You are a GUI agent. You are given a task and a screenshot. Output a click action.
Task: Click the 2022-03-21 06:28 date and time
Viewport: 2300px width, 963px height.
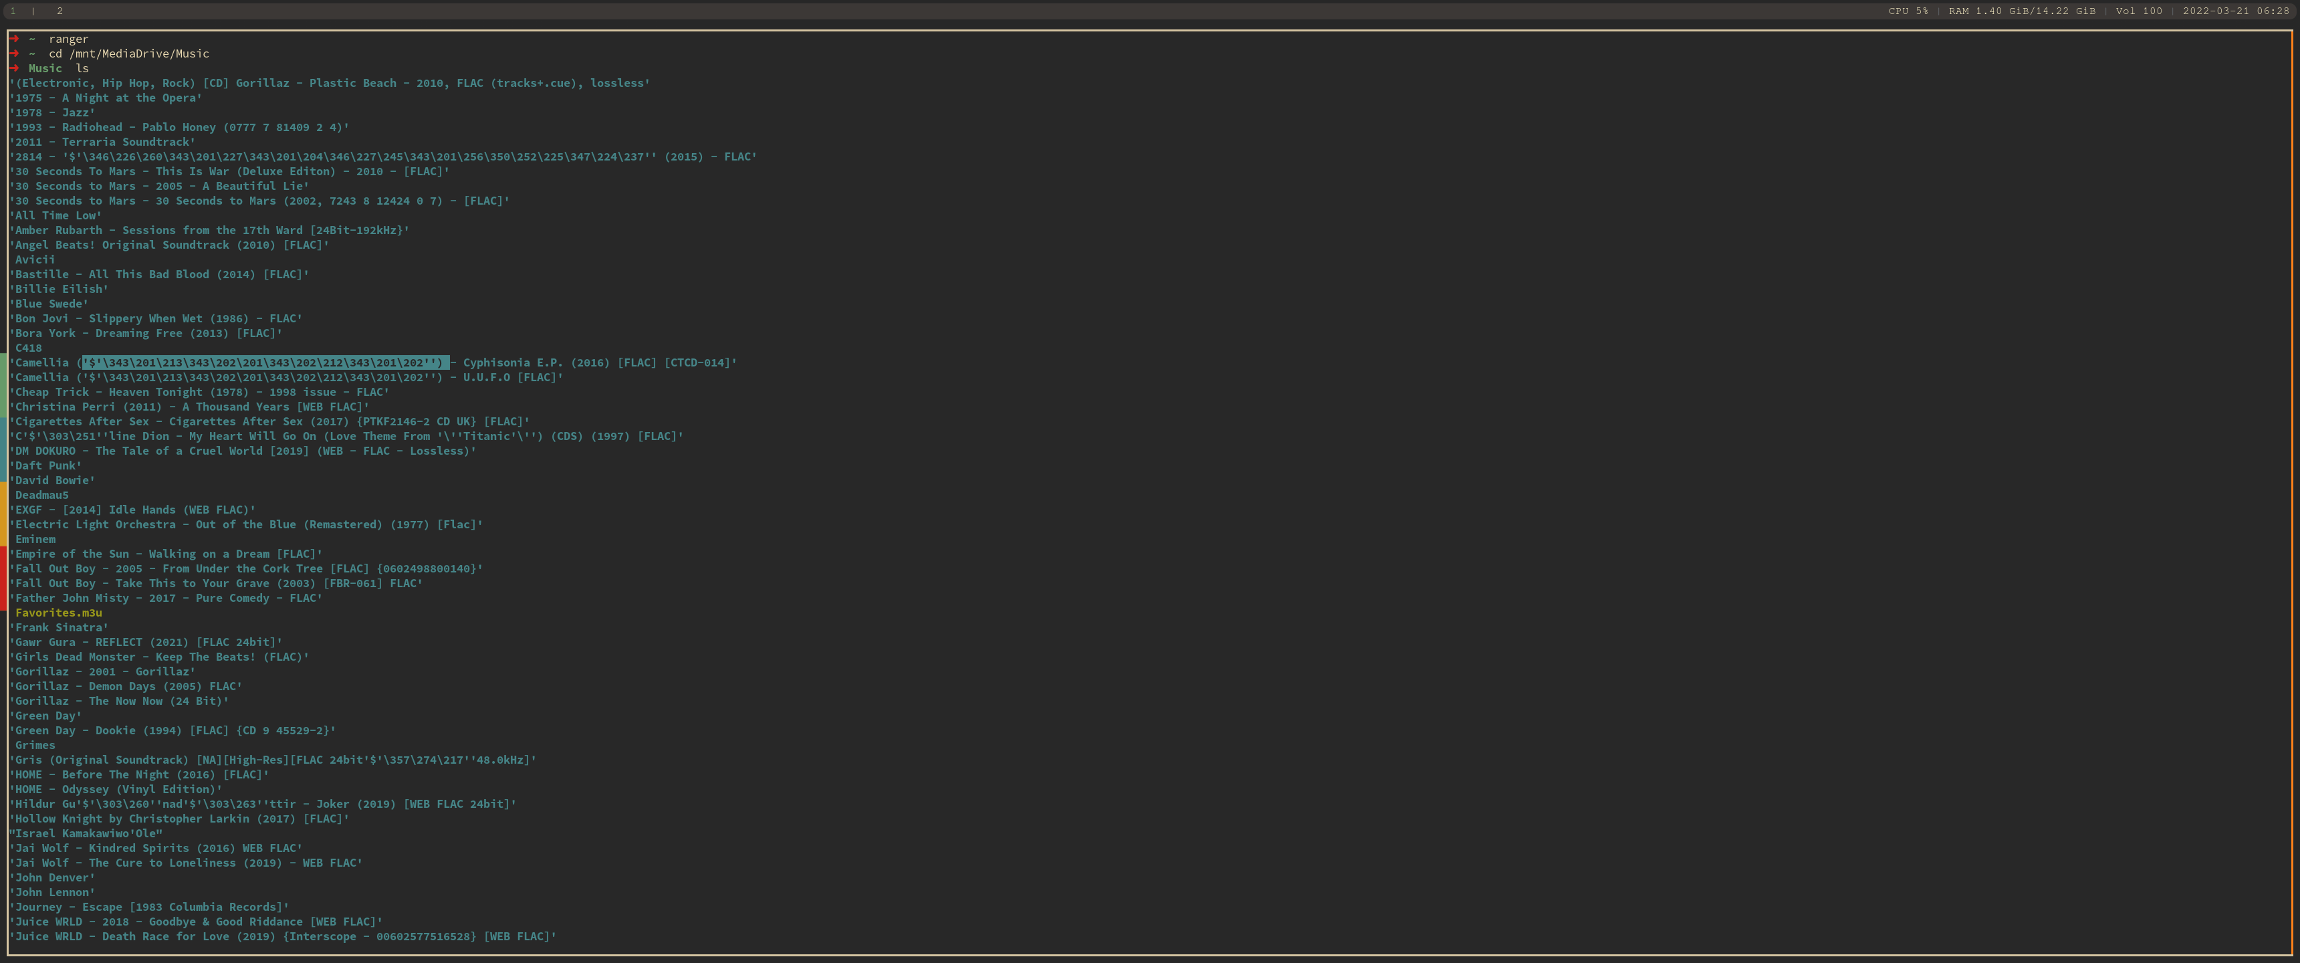pos(2236,11)
